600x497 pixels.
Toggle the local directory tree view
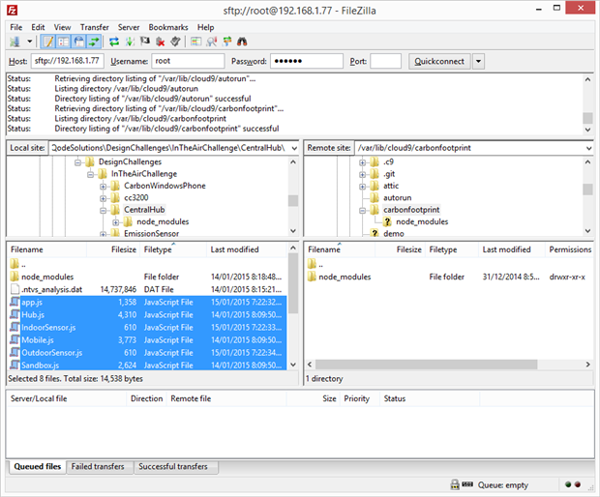(x=64, y=42)
